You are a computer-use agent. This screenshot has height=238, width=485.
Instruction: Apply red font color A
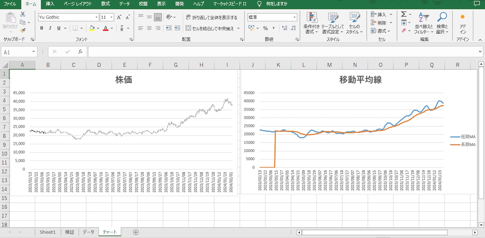[x=105, y=28]
